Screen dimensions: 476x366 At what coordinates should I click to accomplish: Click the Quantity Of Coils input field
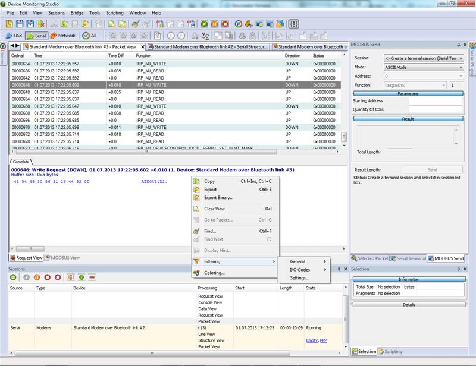coord(436,109)
